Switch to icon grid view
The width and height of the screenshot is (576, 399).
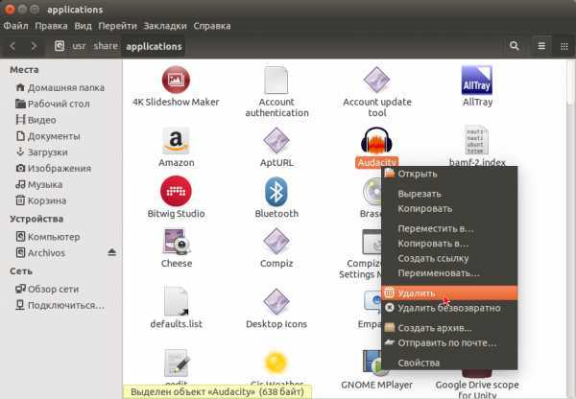pyautogui.click(x=564, y=46)
